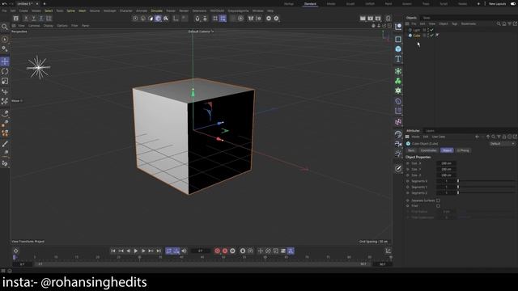This screenshot has width=518, height=291.
Task: Open the keyframe diamond icon at timeline left
Action: pyautogui.click(x=16, y=251)
